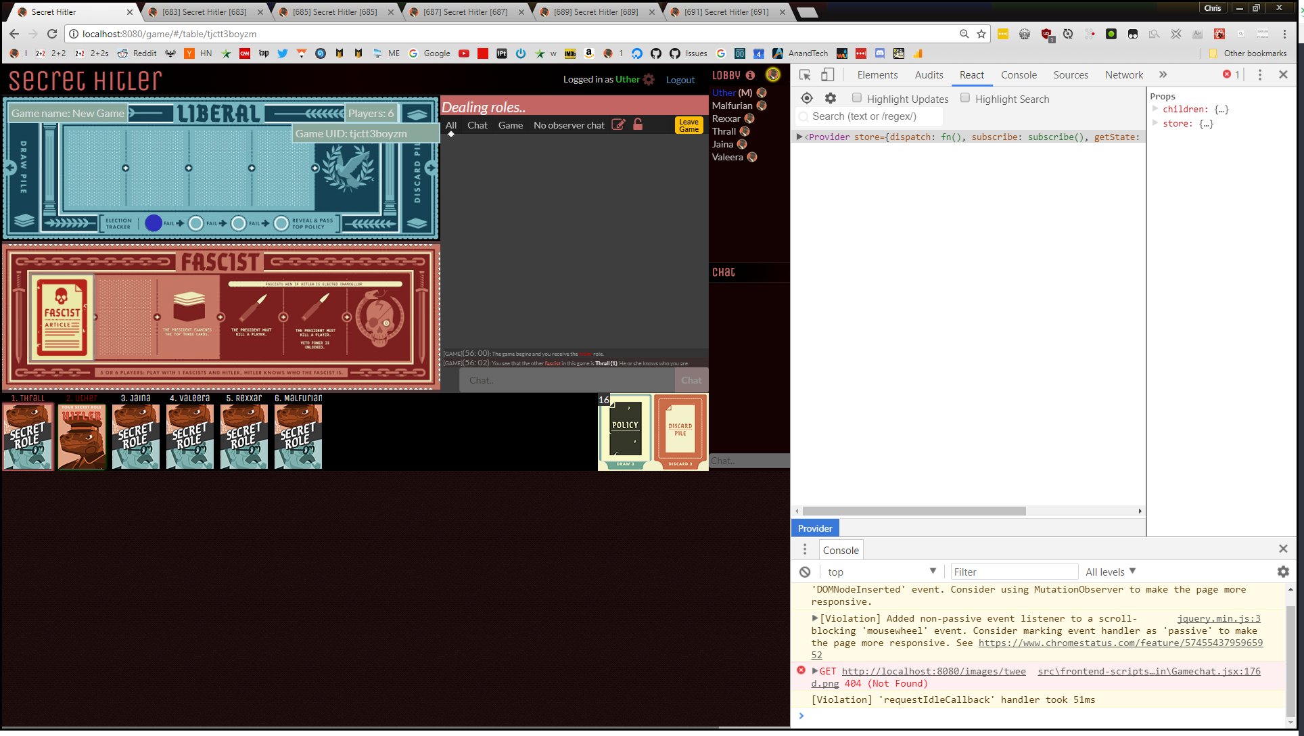Open the console context 'top' dropdown

[882, 572]
